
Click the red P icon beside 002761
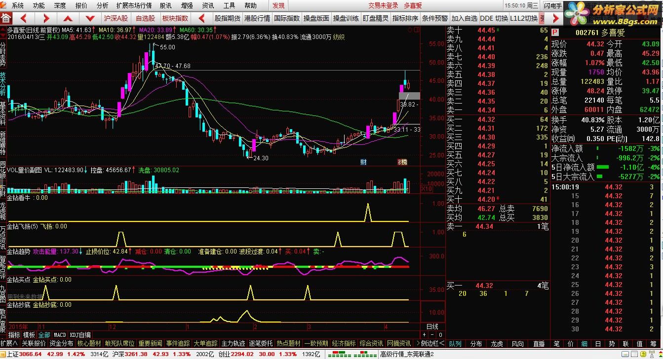[555, 33]
